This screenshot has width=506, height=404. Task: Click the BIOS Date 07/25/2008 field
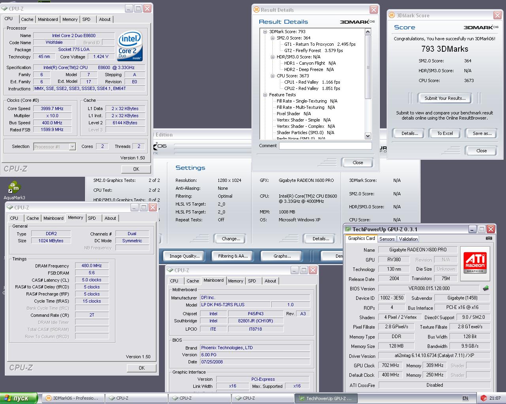click(255, 362)
